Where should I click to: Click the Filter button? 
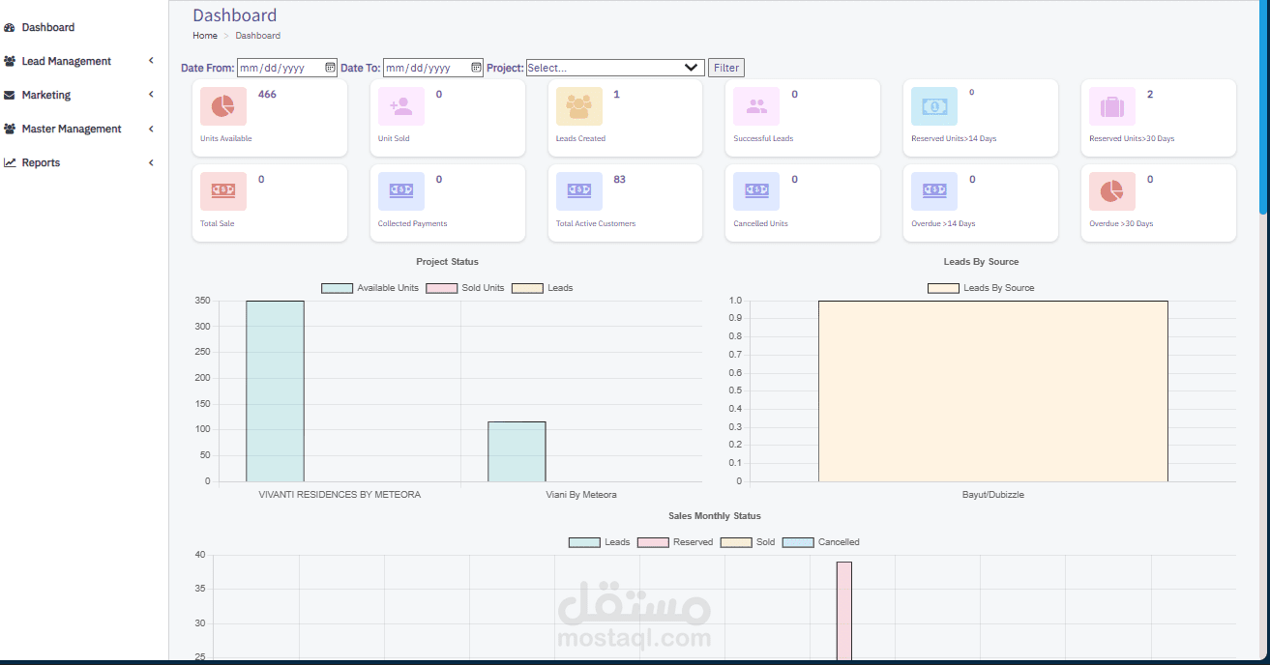[726, 68]
